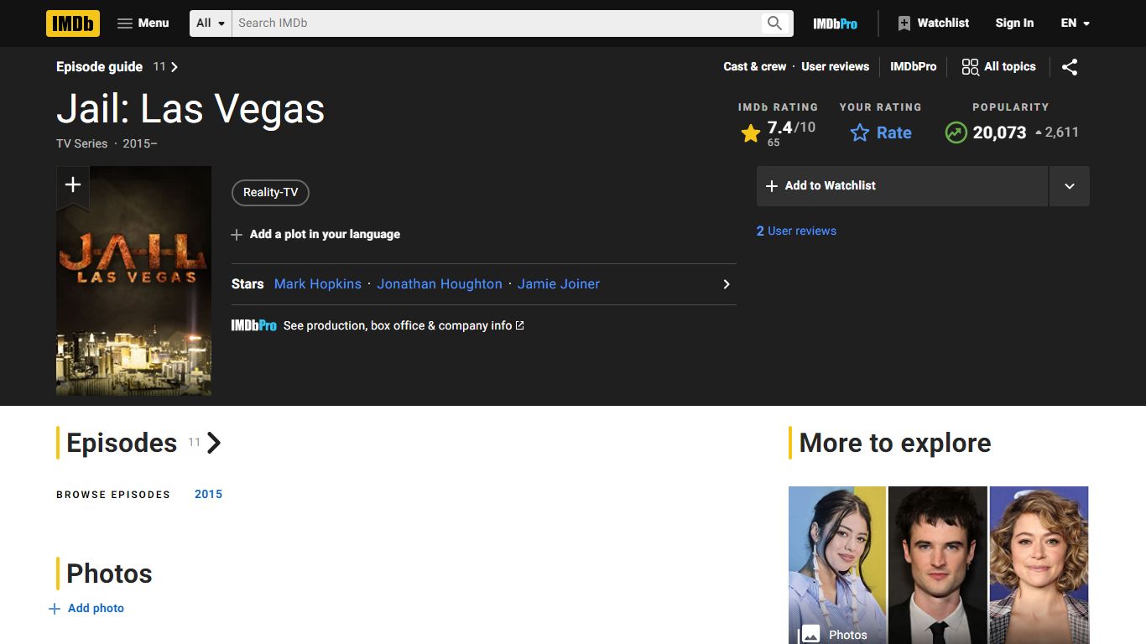Click plus ribbon on the poster
Screen dimensions: 1146x644
pyautogui.click(x=73, y=185)
